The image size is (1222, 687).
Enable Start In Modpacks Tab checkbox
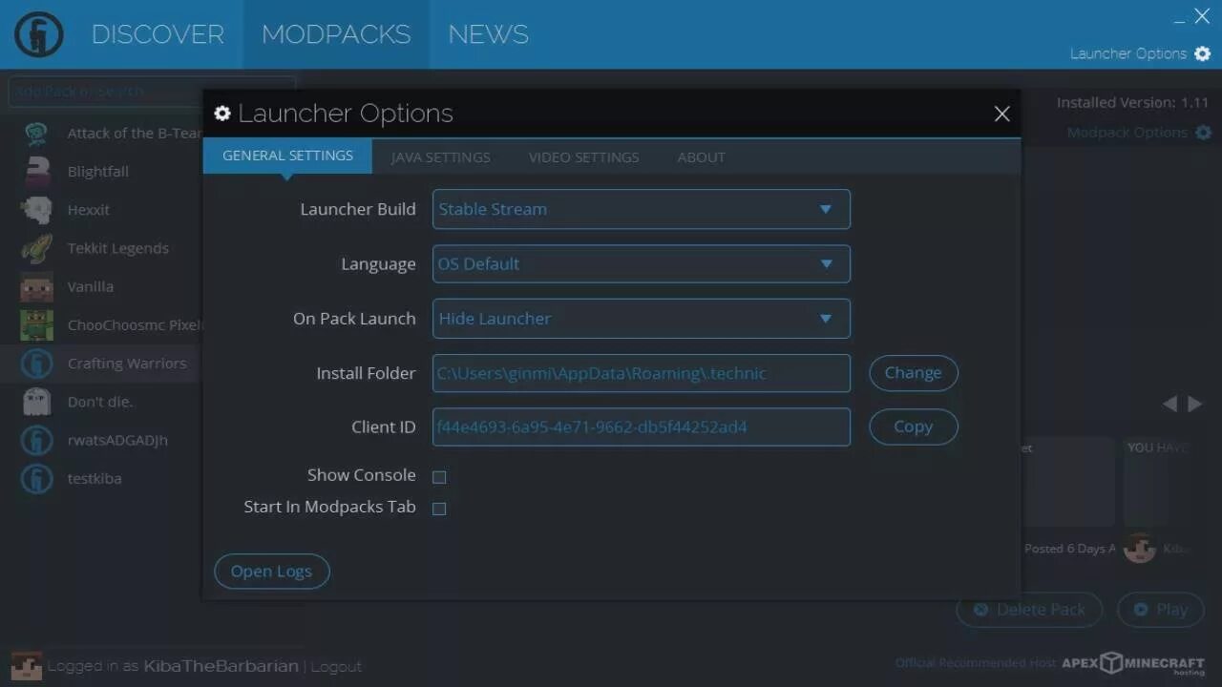pos(439,509)
